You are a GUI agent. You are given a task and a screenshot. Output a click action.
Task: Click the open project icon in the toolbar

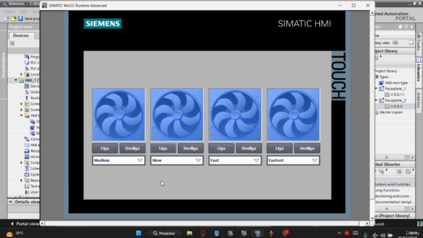[14, 19]
